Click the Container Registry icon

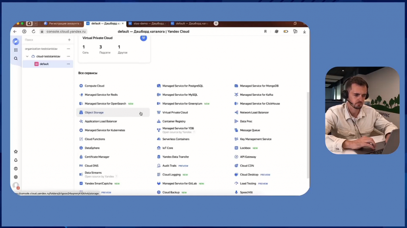[159, 122]
